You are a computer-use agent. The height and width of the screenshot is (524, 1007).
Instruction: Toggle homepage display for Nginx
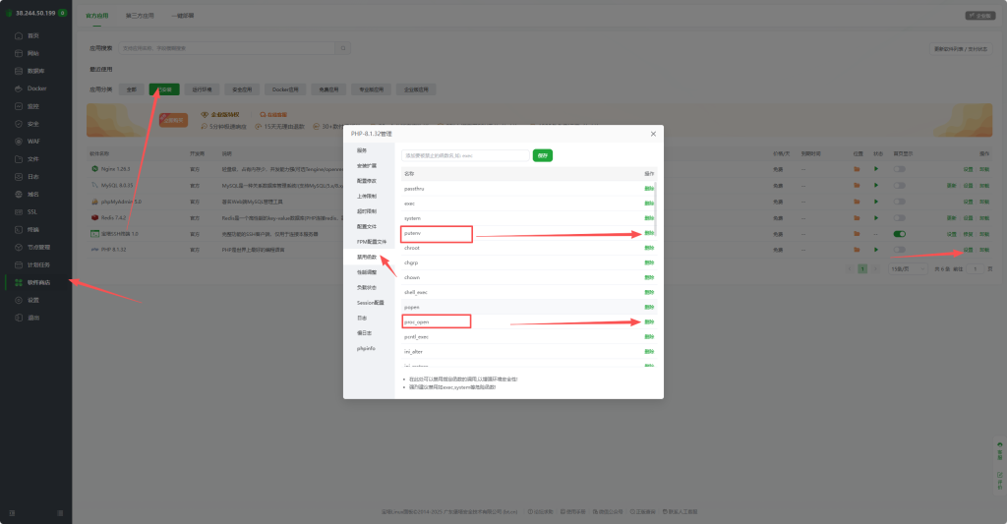tap(899, 169)
